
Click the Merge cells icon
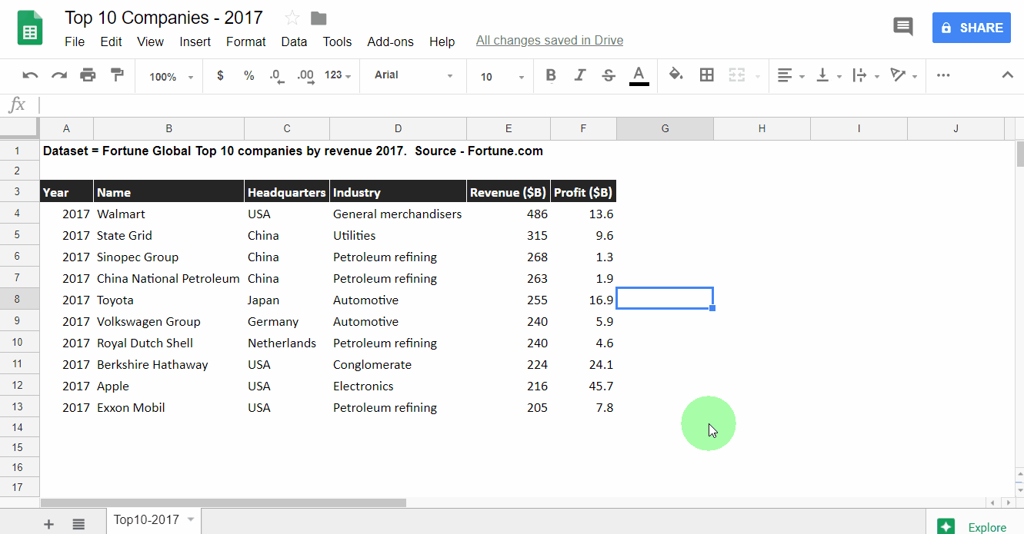(737, 75)
